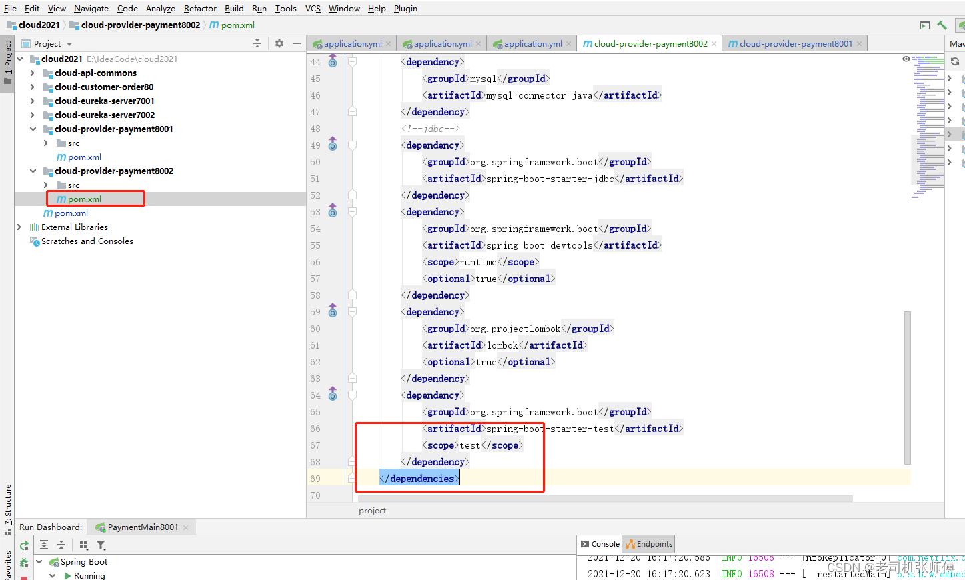
Task: Click the gutter icon on line 64
Action: (333, 395)
